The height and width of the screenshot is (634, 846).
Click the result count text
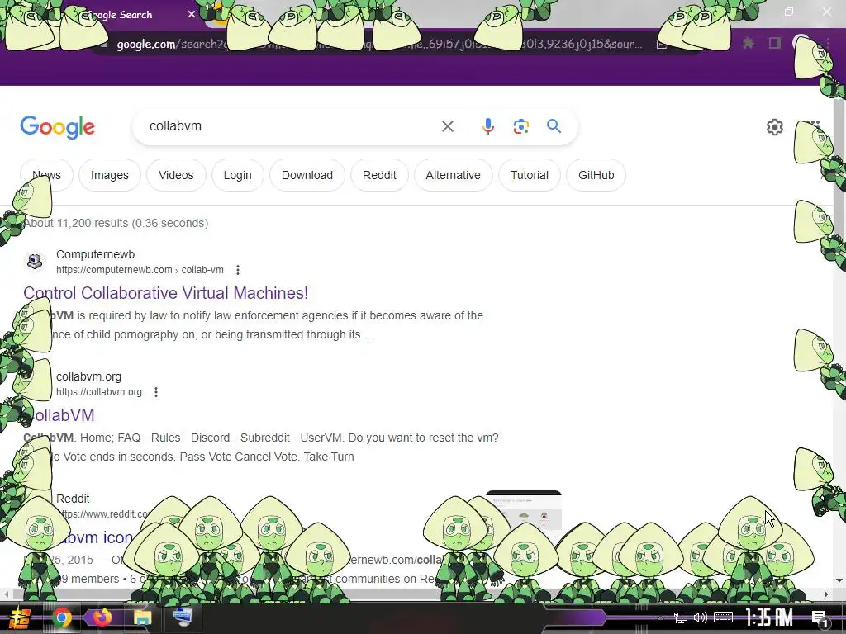(x=116, y=223)
